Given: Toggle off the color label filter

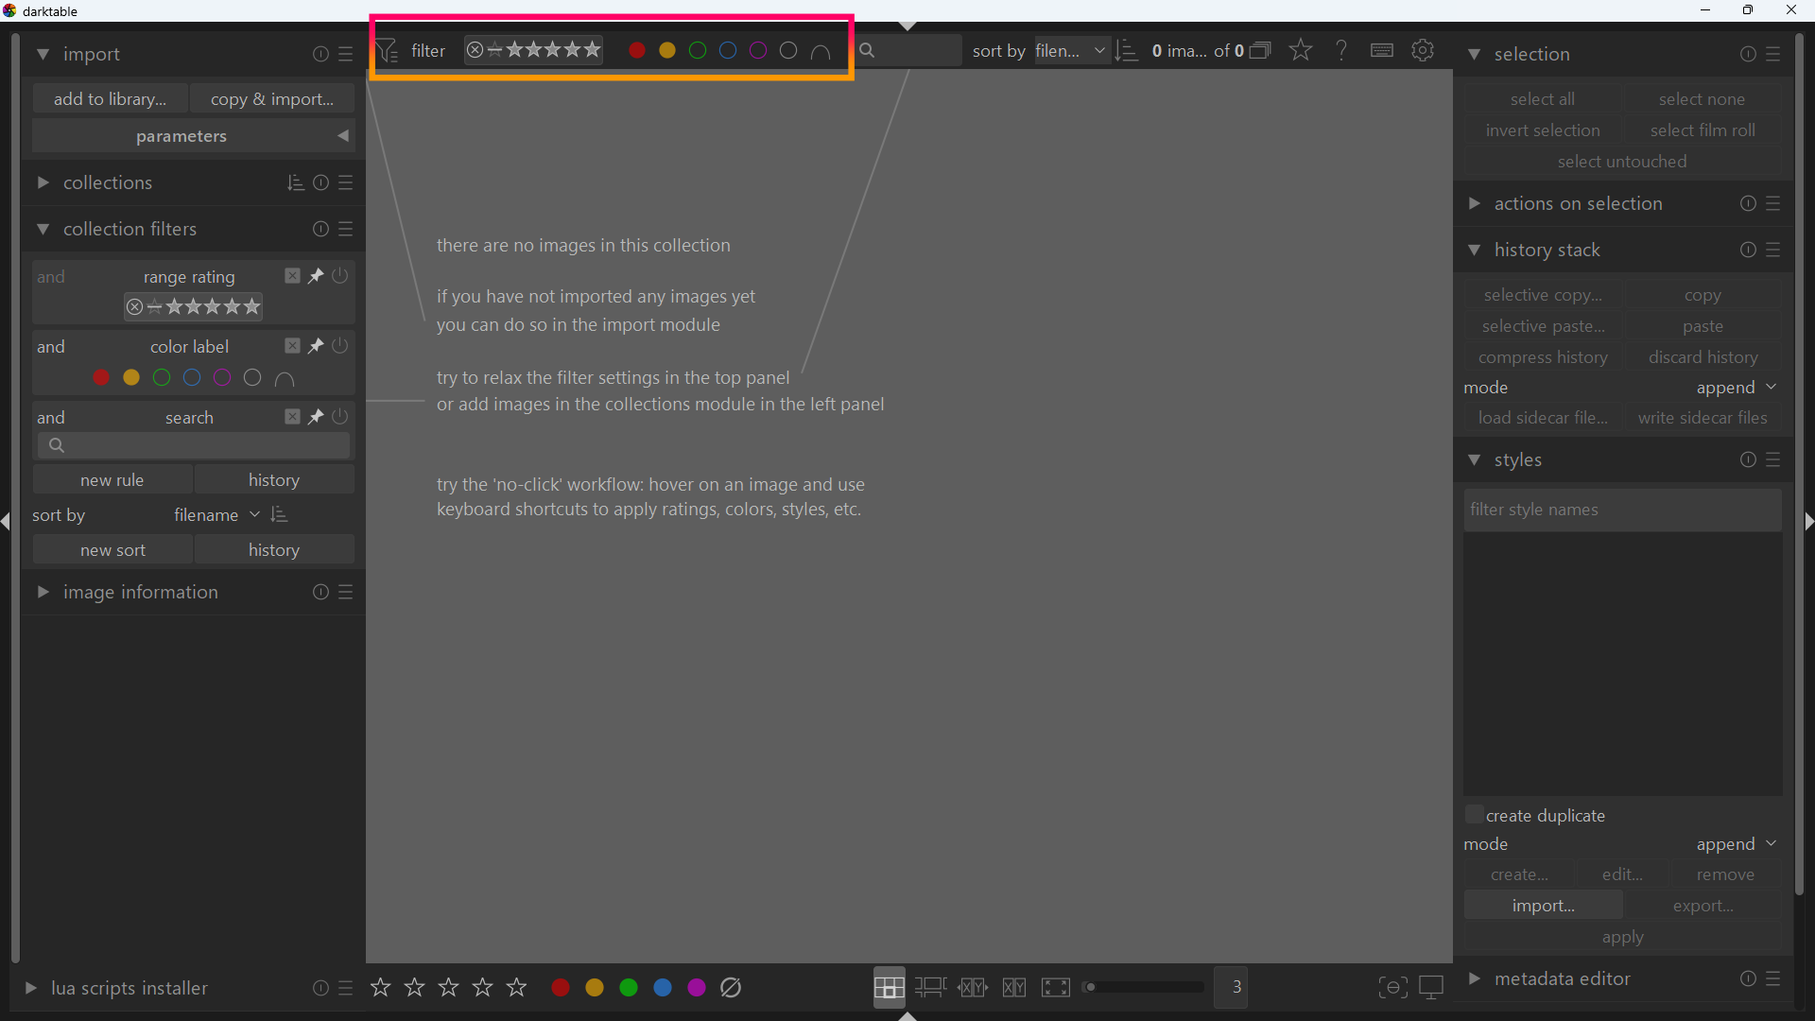Looking at the screenshot, I should (340, 346).
